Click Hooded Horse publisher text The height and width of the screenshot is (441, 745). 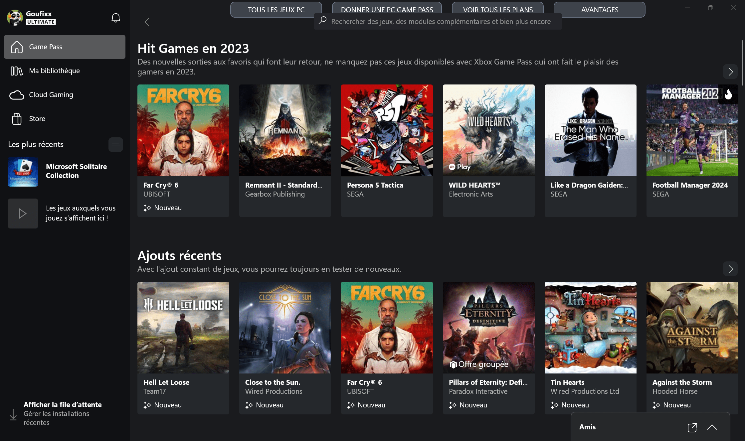point(675,391)
